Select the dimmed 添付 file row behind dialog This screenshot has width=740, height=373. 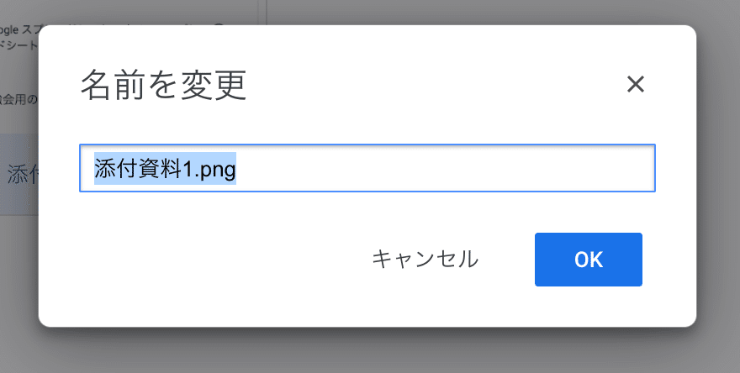click(x=18, y=174)
